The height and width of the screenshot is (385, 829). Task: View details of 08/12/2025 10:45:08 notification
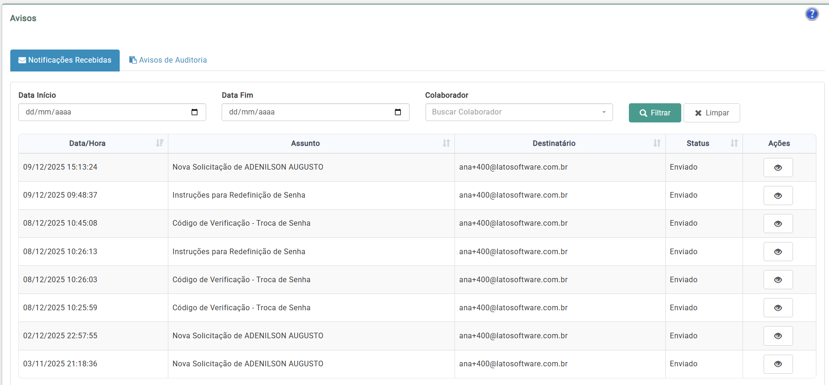[x=778, y=224]
